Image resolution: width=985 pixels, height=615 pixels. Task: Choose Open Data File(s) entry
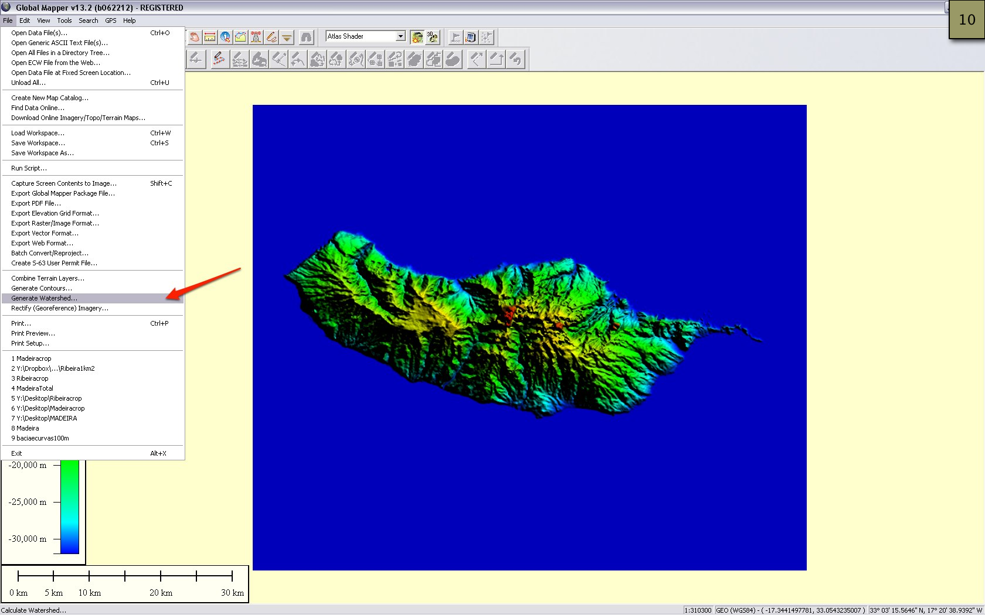(x=93, y=33)
